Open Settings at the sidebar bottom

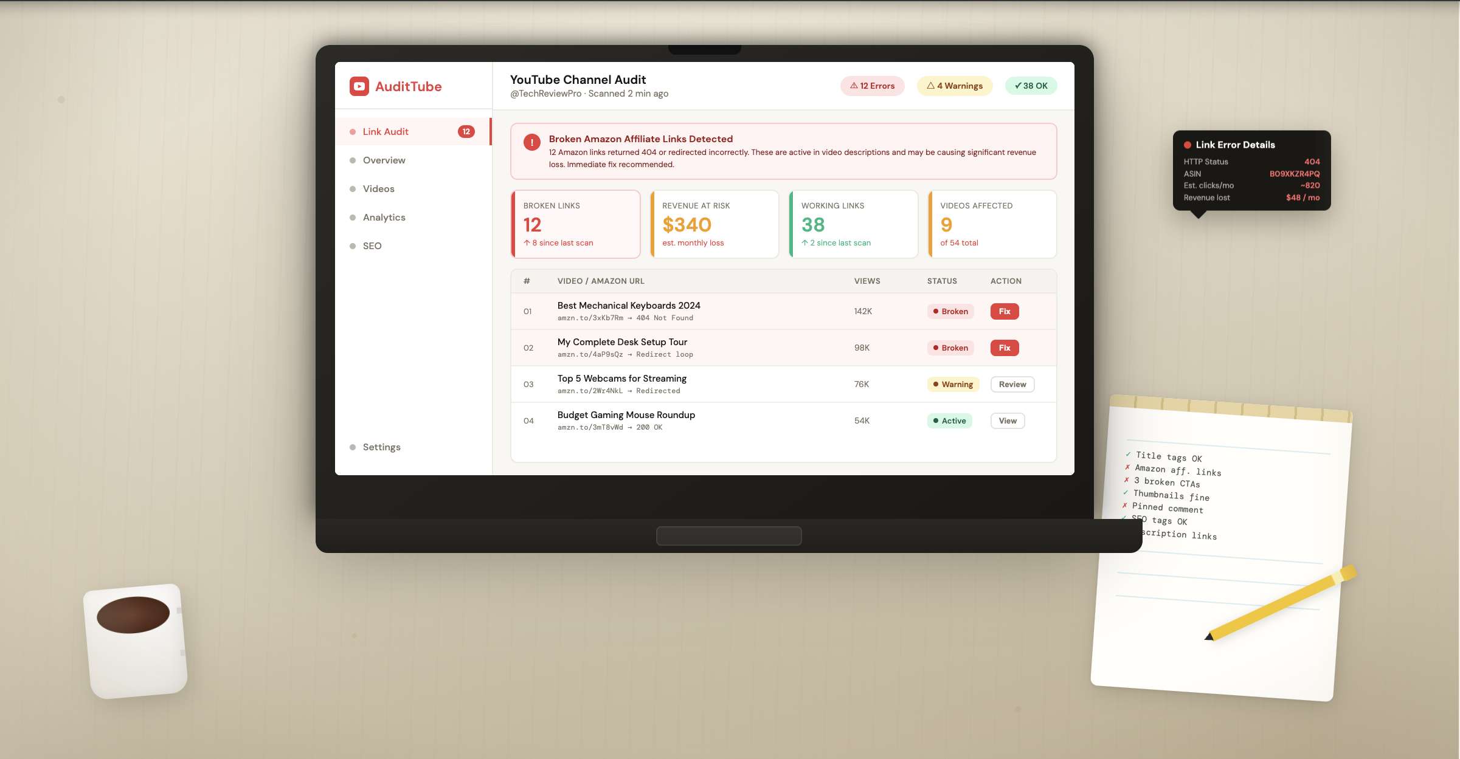pos(381,447)
